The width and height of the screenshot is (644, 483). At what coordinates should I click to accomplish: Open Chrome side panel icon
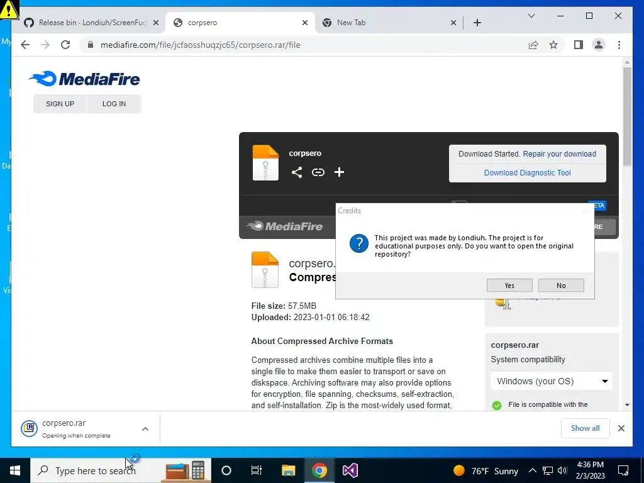click(x=579, y=45)
